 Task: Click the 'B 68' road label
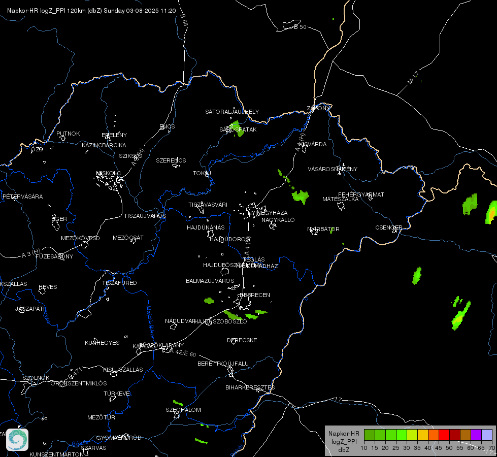184,20
